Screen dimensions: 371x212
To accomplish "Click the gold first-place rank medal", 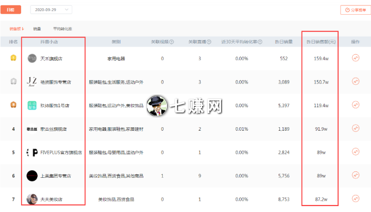I will 14,58.
